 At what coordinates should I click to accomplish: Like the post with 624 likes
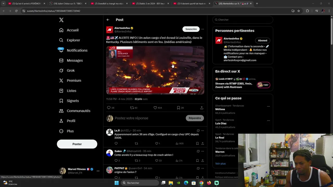pyautogui.click(x=155, y=108)
